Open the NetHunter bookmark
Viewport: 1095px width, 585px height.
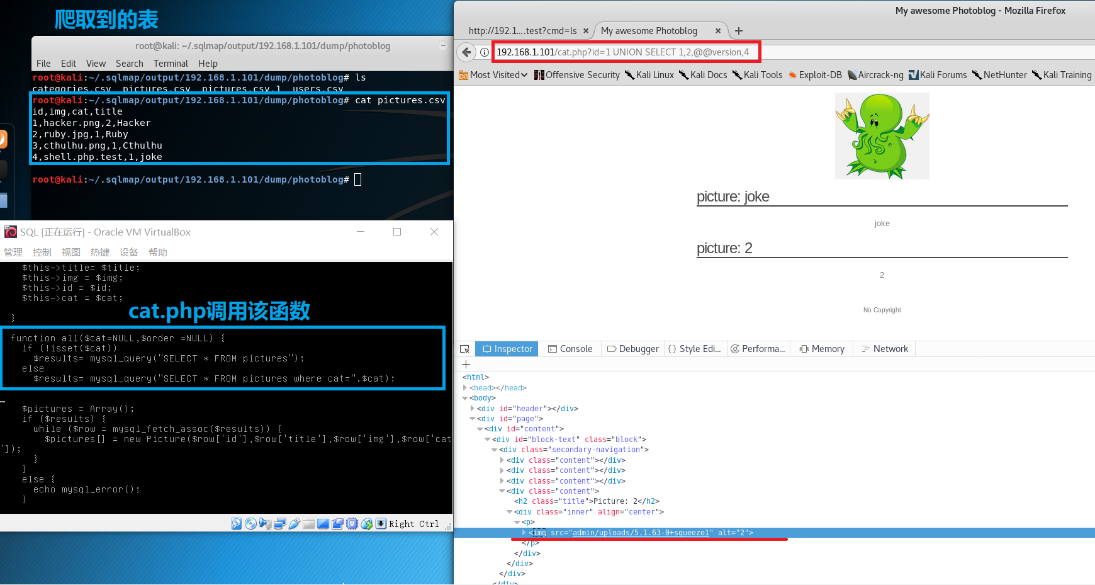[x=999, y=75]
